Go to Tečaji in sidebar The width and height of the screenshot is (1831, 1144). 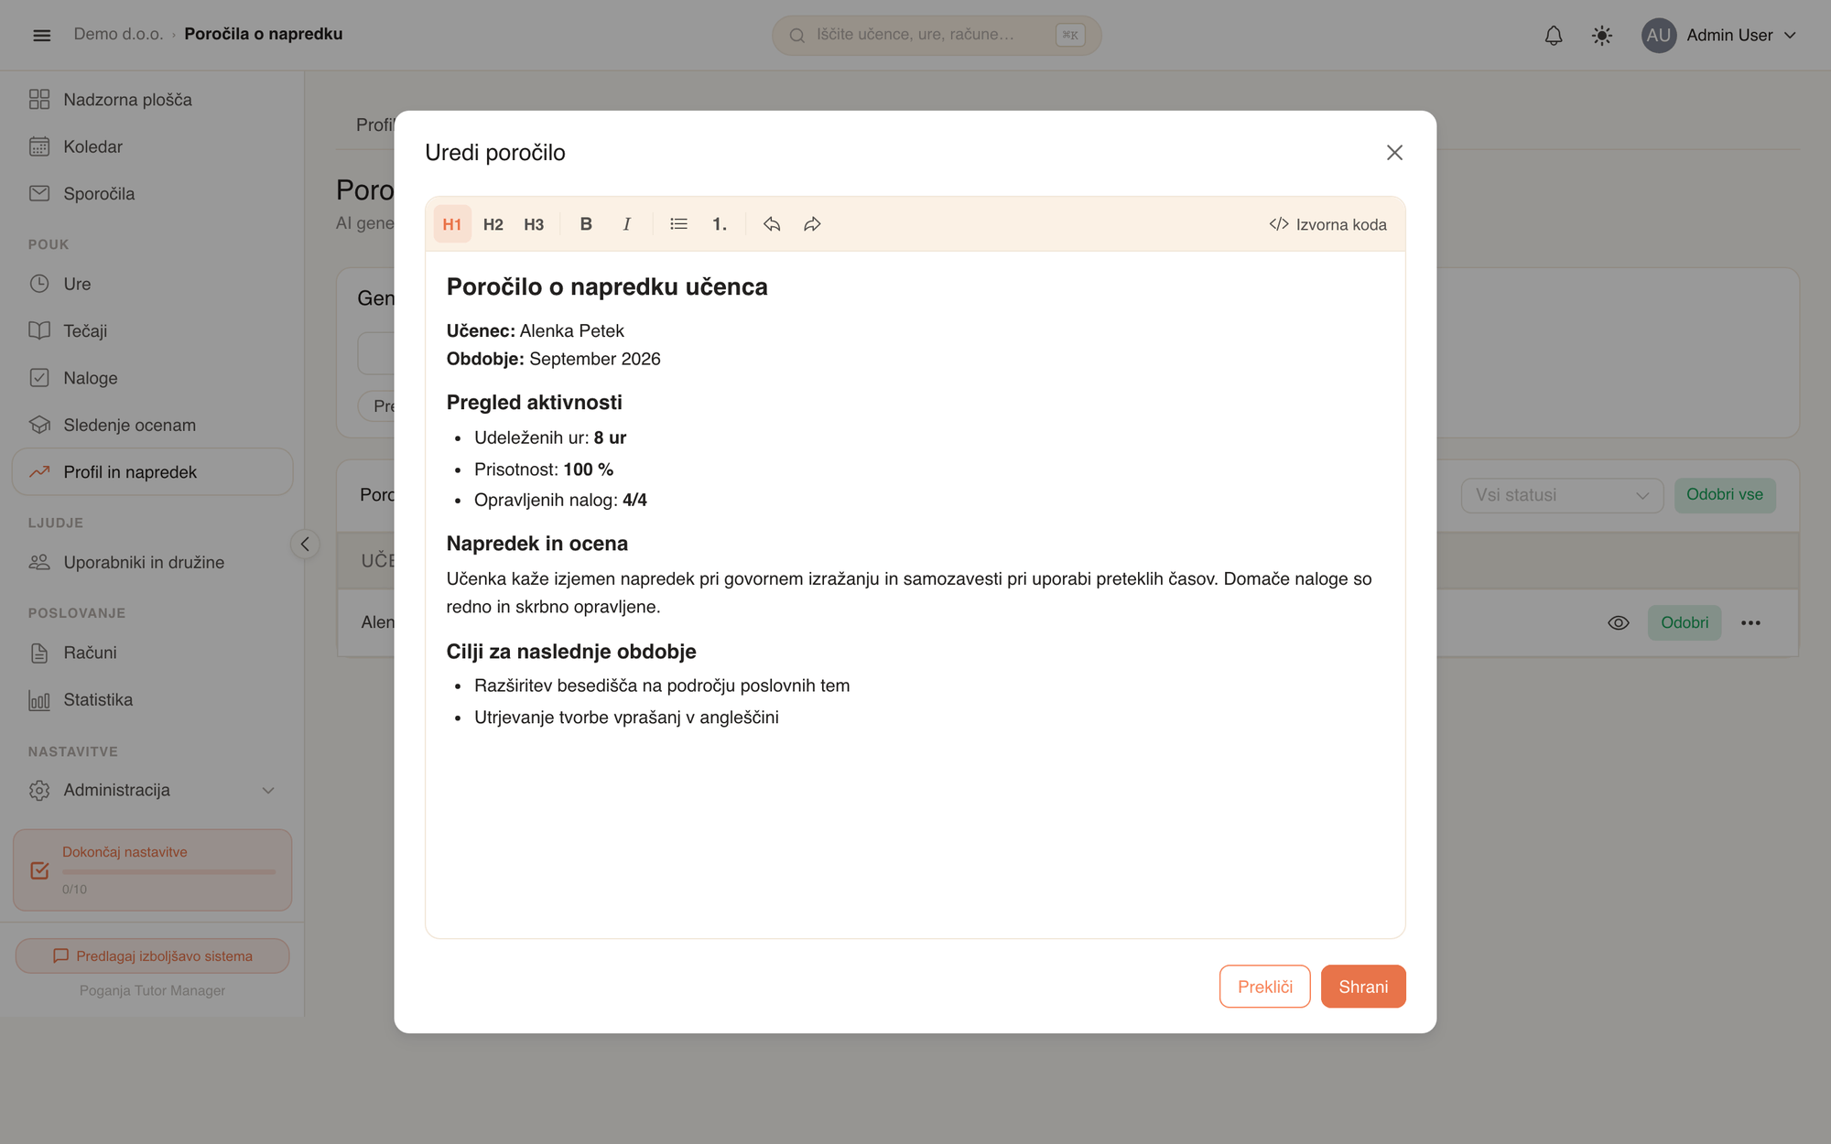[x=152, y=331]
